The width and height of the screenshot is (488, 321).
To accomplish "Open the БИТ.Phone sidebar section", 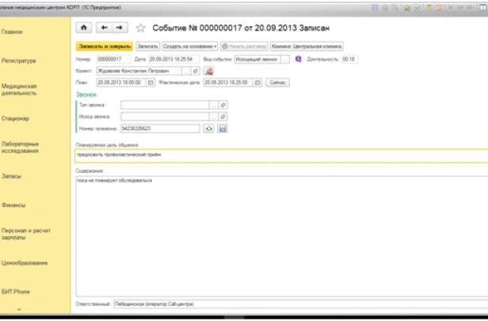I will [x=17, y=290].
